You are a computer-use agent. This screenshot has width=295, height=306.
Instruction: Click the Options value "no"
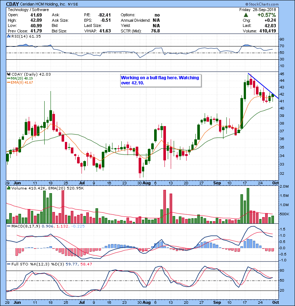coord(157,15)
